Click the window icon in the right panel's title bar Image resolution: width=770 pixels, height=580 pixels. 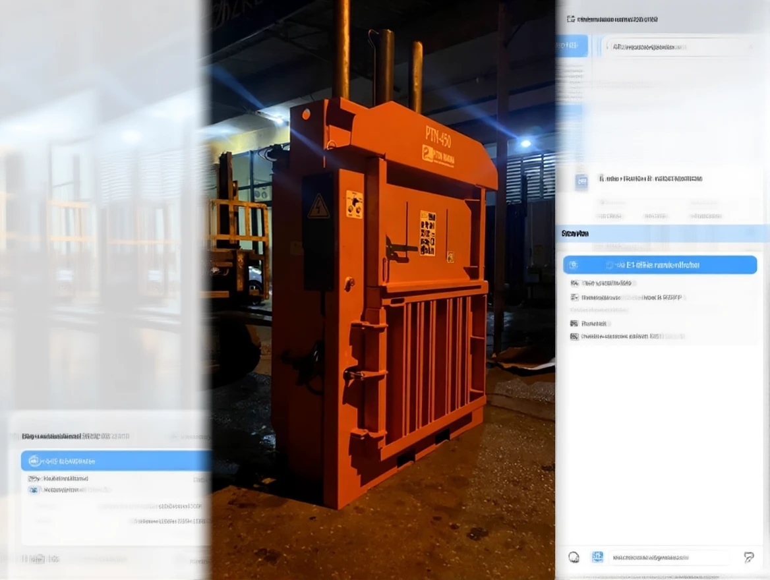click(x=571, y=19)
